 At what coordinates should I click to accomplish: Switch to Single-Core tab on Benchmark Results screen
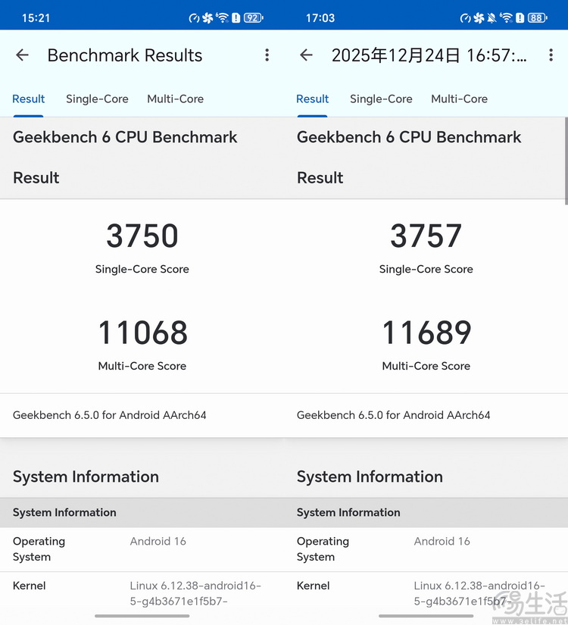[97, 99]
